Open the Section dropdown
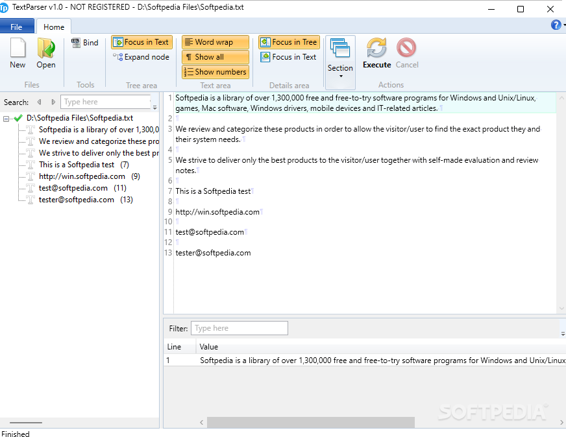 point(340,62)
